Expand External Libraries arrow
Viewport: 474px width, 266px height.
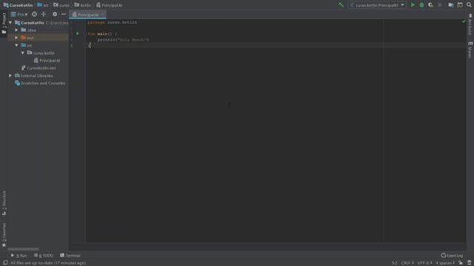point(10,75)
